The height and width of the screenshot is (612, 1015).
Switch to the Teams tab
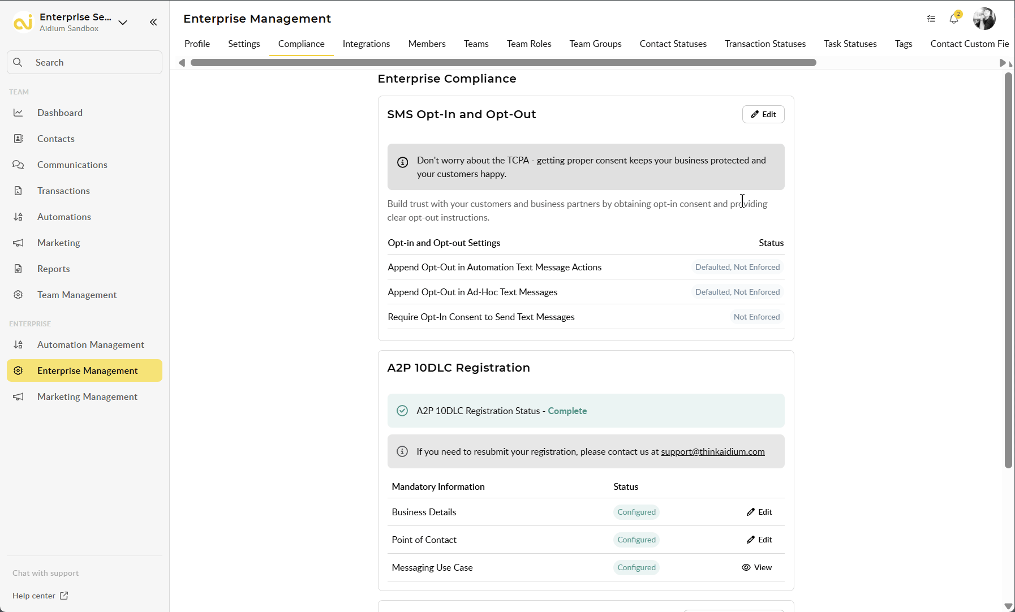(476, 44)
